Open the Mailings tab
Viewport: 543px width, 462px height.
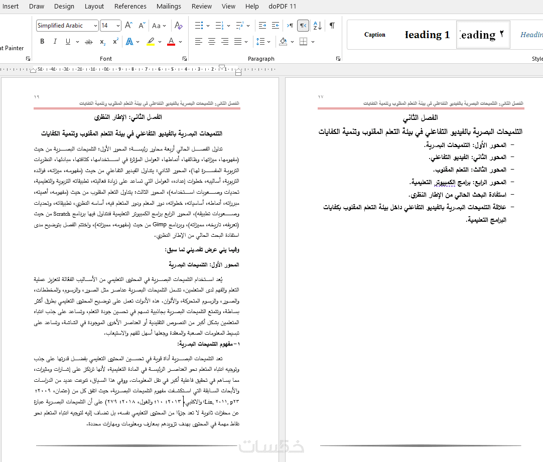click(169, 6)
